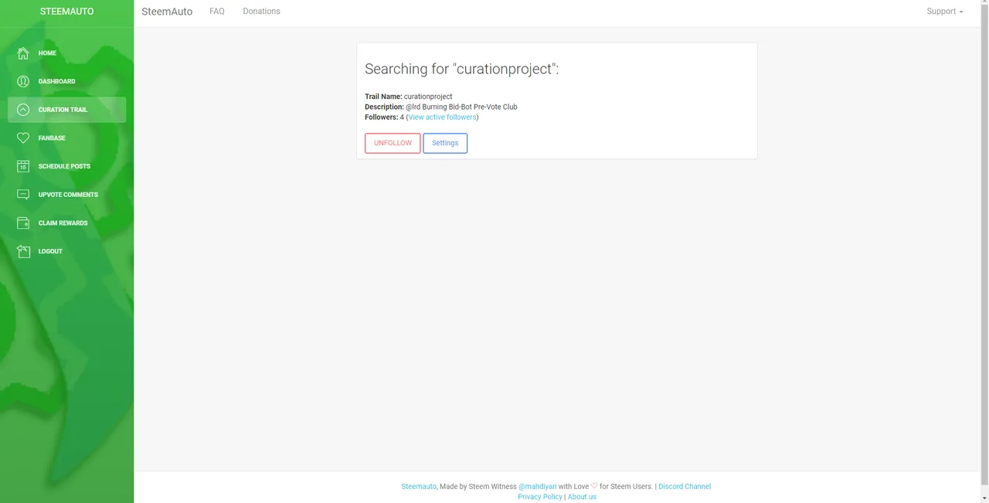Open the HOME sidebar label
This screenshot has width=989, height=503.
(x=47, y=53)
